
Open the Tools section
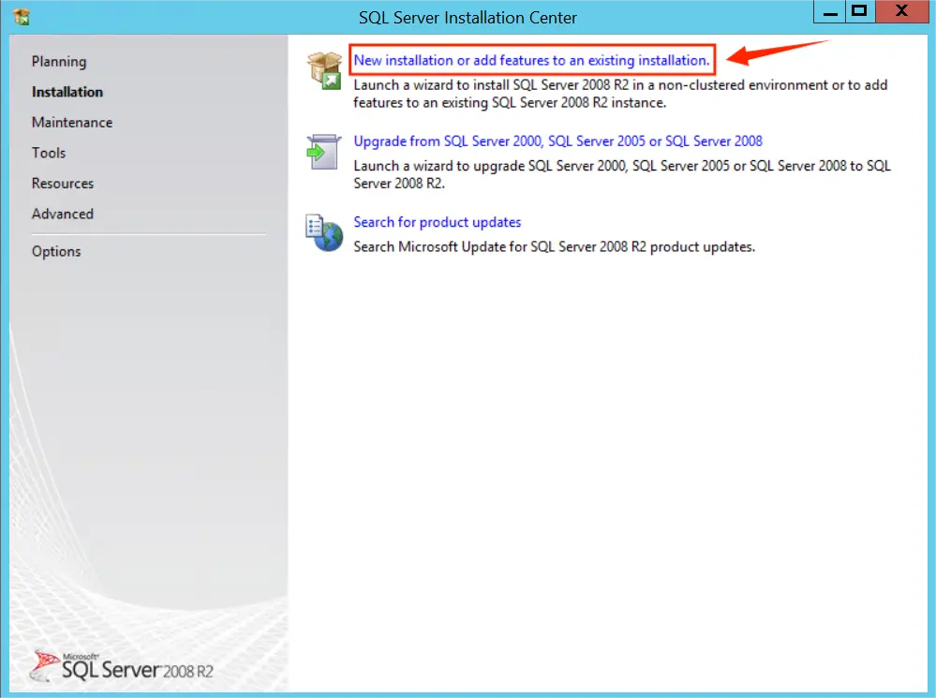pos(49,153)
